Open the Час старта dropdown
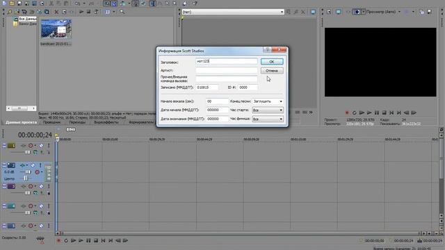Screen dimensions: 445x250 tap(267, 110)
